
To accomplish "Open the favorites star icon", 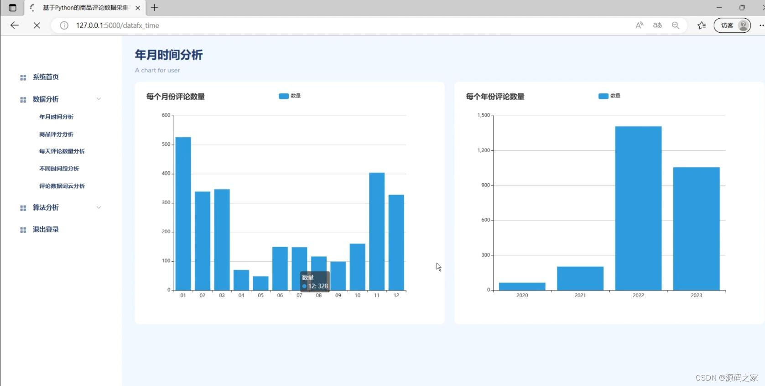I will tap(702, 26).
